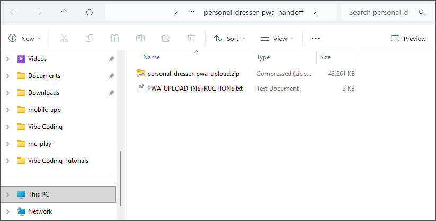
Task: Click the Compressed (zipp... type cell
Action: pos(284,74)
